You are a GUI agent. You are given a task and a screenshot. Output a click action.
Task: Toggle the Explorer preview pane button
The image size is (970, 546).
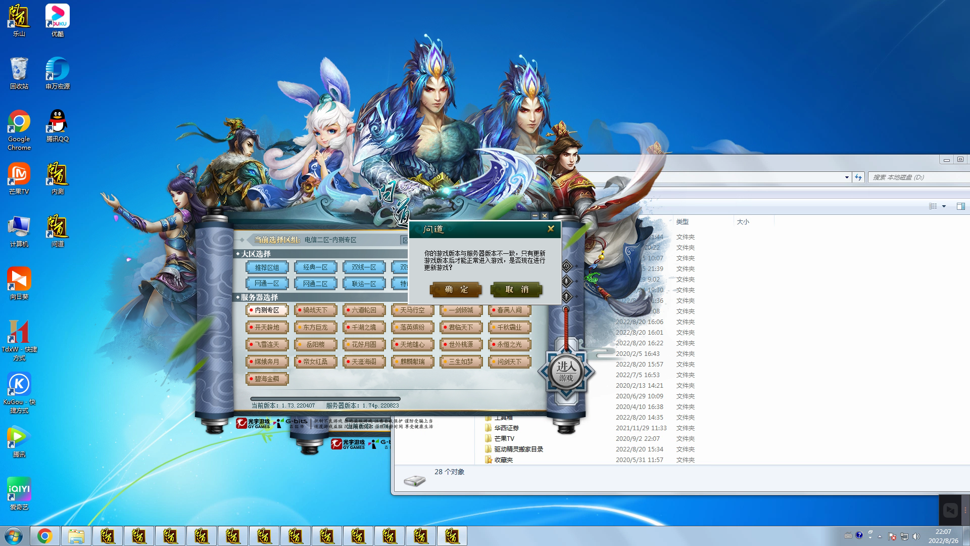pos(960,206)
